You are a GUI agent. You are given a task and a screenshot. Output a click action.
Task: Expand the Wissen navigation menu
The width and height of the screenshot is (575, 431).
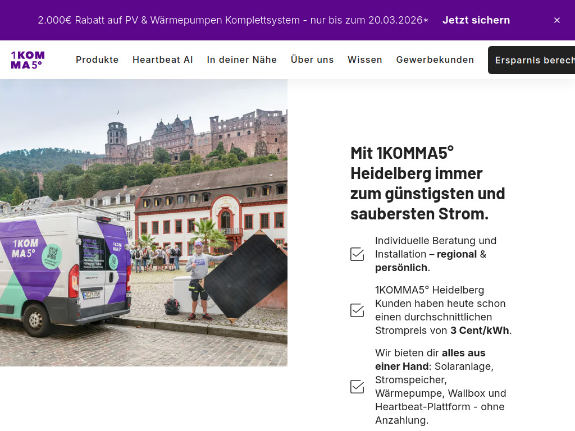[x=365, y=59]
